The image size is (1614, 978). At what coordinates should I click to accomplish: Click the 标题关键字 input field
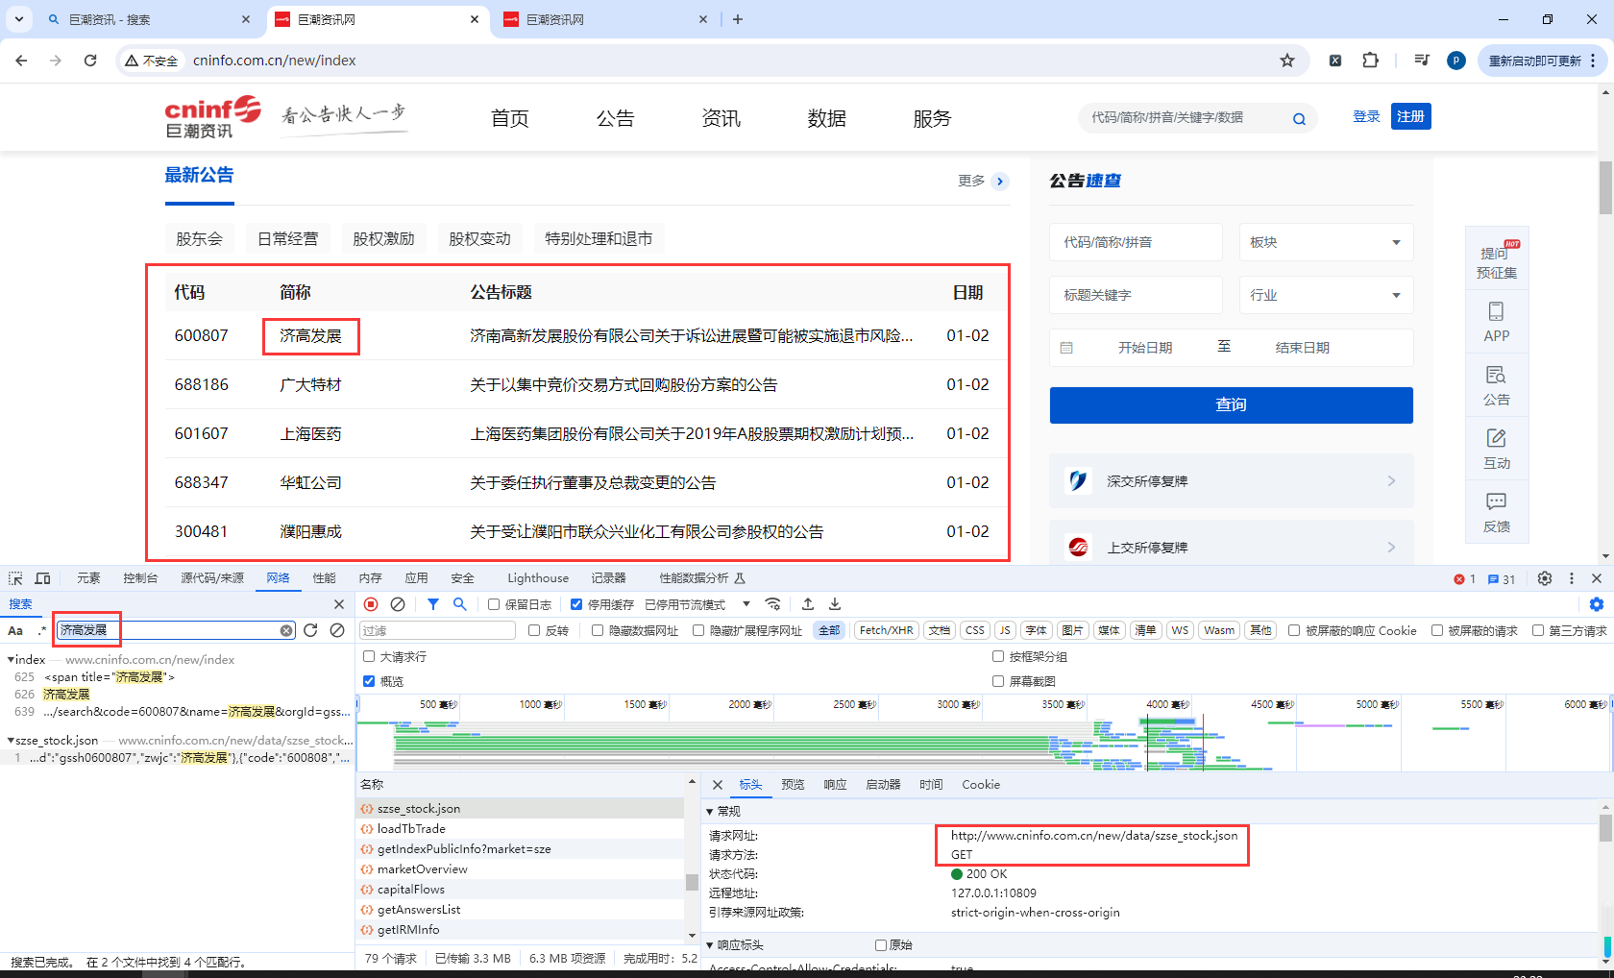1136,295
